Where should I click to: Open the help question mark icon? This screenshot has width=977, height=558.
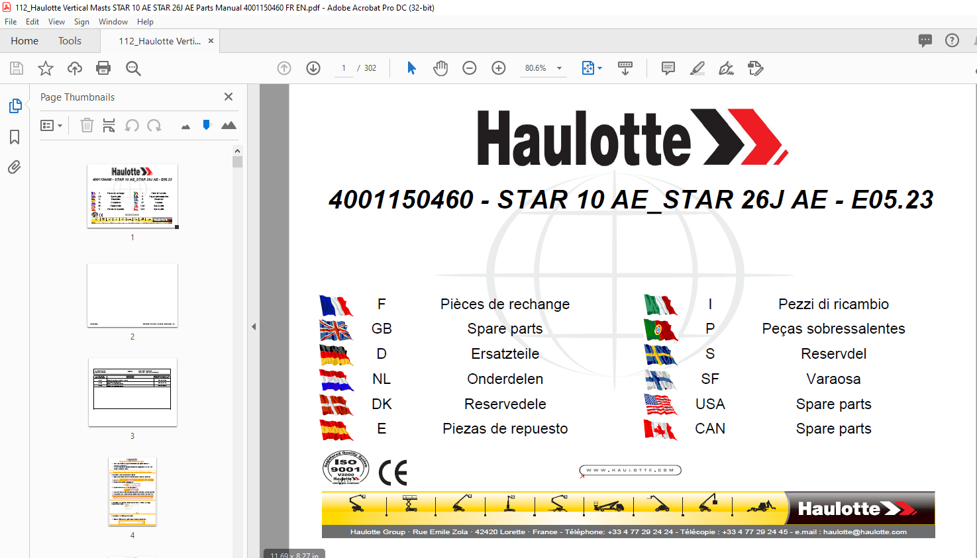pyautogui.click(x=952, y=40)
